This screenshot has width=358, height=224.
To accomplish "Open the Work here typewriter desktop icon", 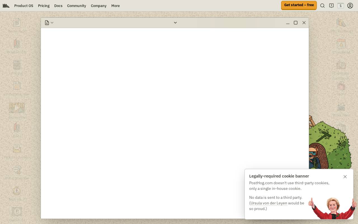I will point(341,110).
